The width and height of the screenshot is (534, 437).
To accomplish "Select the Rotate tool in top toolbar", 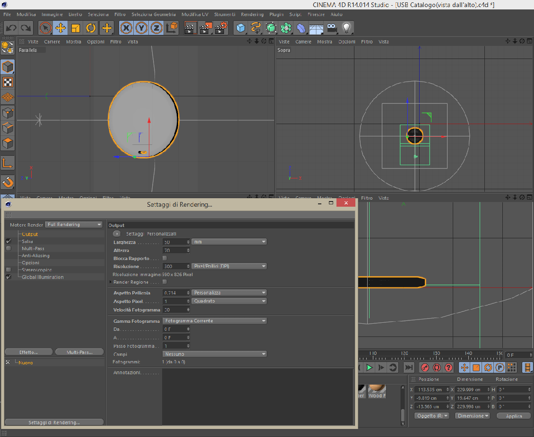I will tap(91, 28).
